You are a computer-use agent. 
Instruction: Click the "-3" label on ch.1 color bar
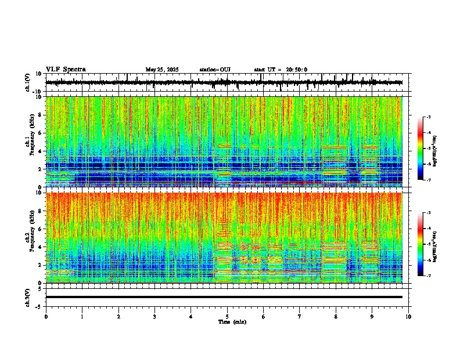(x=428, y=117)
